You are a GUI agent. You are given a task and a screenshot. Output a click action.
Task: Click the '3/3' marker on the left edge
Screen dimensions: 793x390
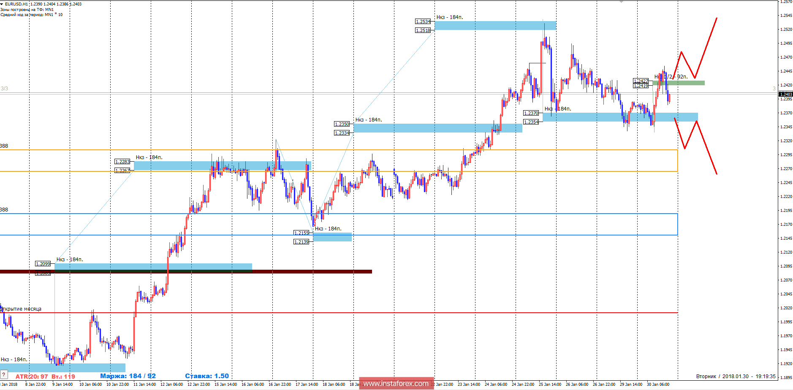pos(4,88)
